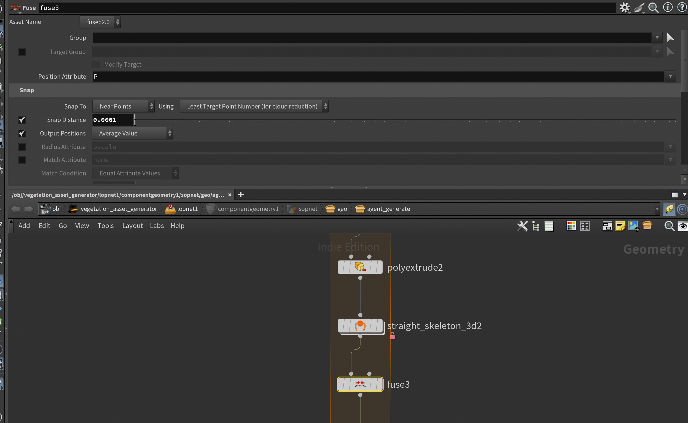Open the node info icon
688x423 pixels.
tap(668, 7)
